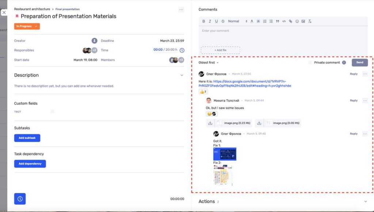
Task: Collapse the Description section chevron
Action: coord(182,75)
